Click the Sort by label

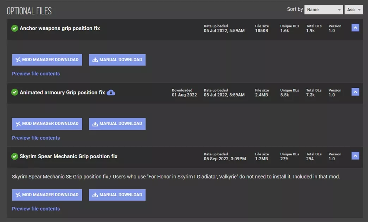[x=295, y=10]
